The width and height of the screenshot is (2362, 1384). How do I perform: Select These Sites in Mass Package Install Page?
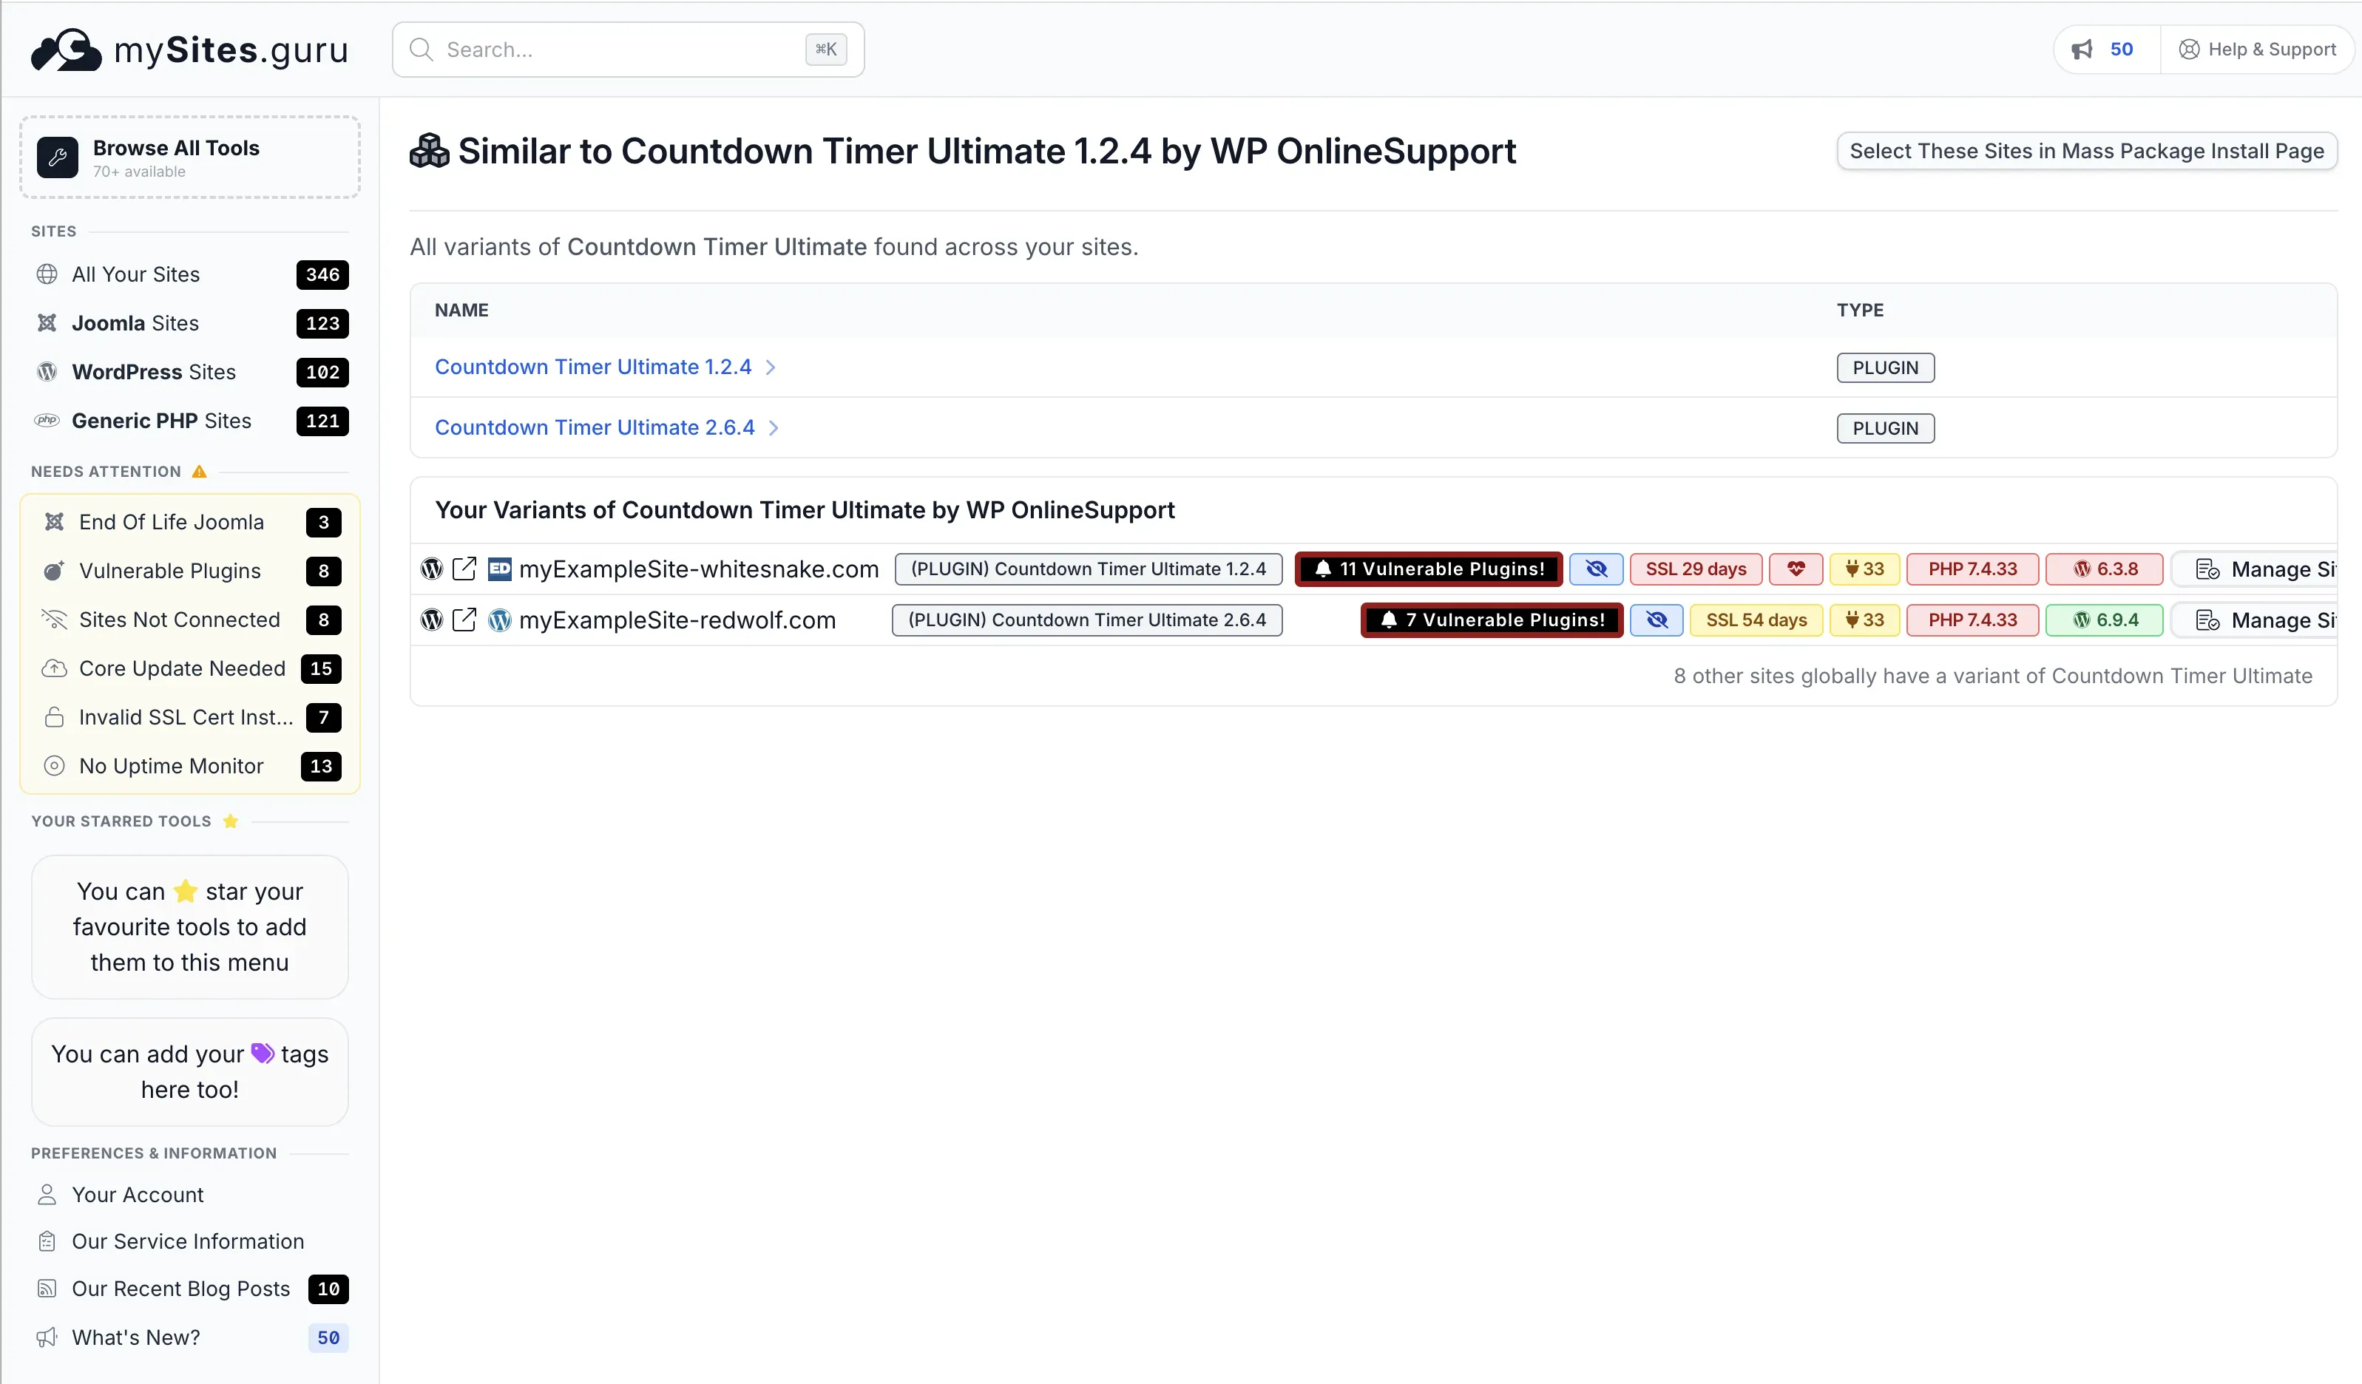pyautogui.click(x=2085, y=151)
